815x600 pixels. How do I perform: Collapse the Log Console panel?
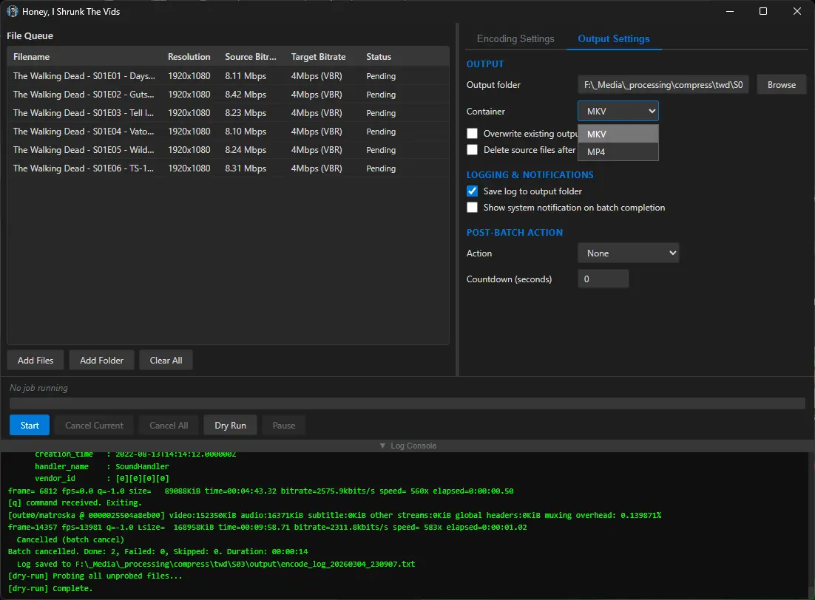click(407, 446)
